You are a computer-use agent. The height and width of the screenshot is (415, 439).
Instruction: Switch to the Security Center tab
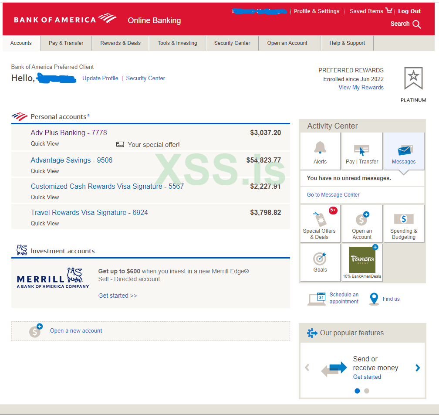pos(232,43)
